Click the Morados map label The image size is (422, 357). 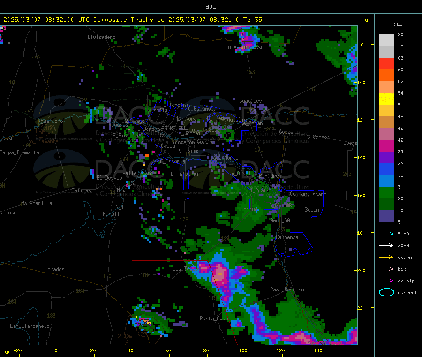(x=54, y=269)
